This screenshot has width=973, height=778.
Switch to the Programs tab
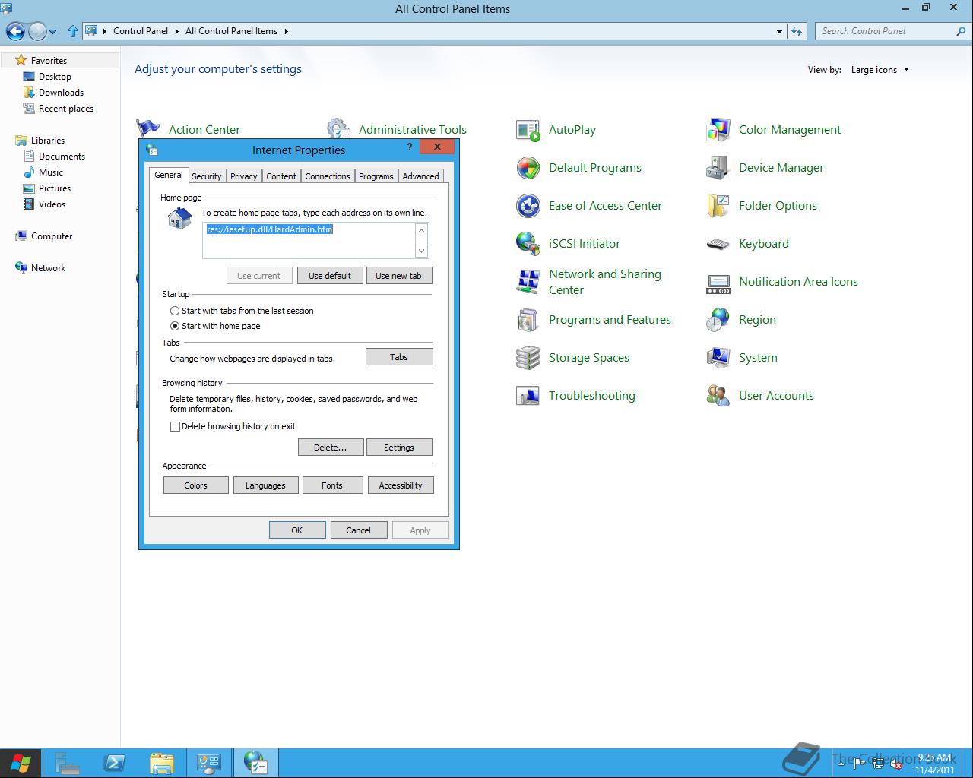[376, 176]
